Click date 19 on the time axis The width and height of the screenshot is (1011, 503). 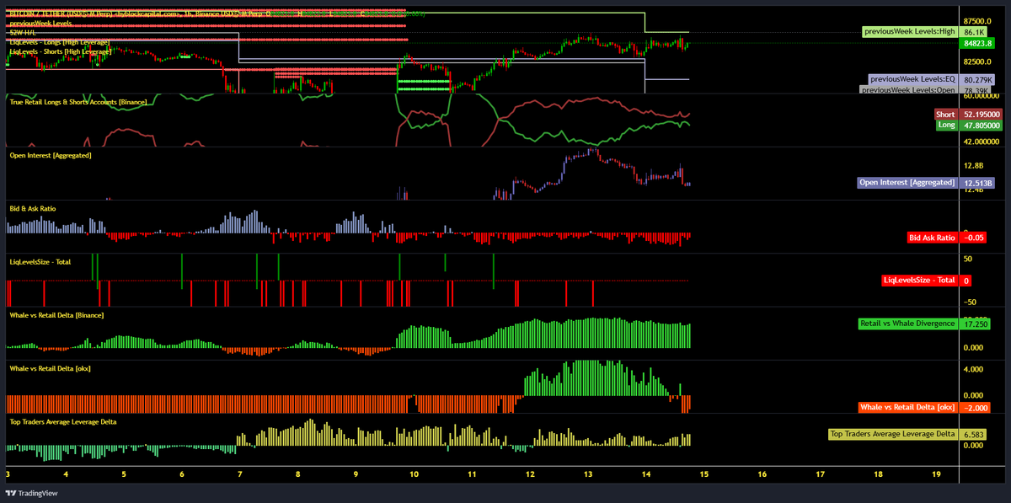(x=936, y=474)
